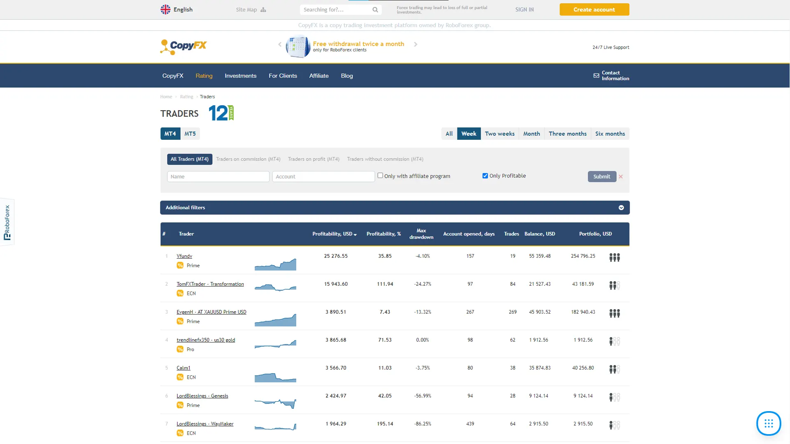This screenshot has height=444, width=790.
Task: Click EvgenH percent commission icon
Action: pyautogui.click(x=180, y=321)
